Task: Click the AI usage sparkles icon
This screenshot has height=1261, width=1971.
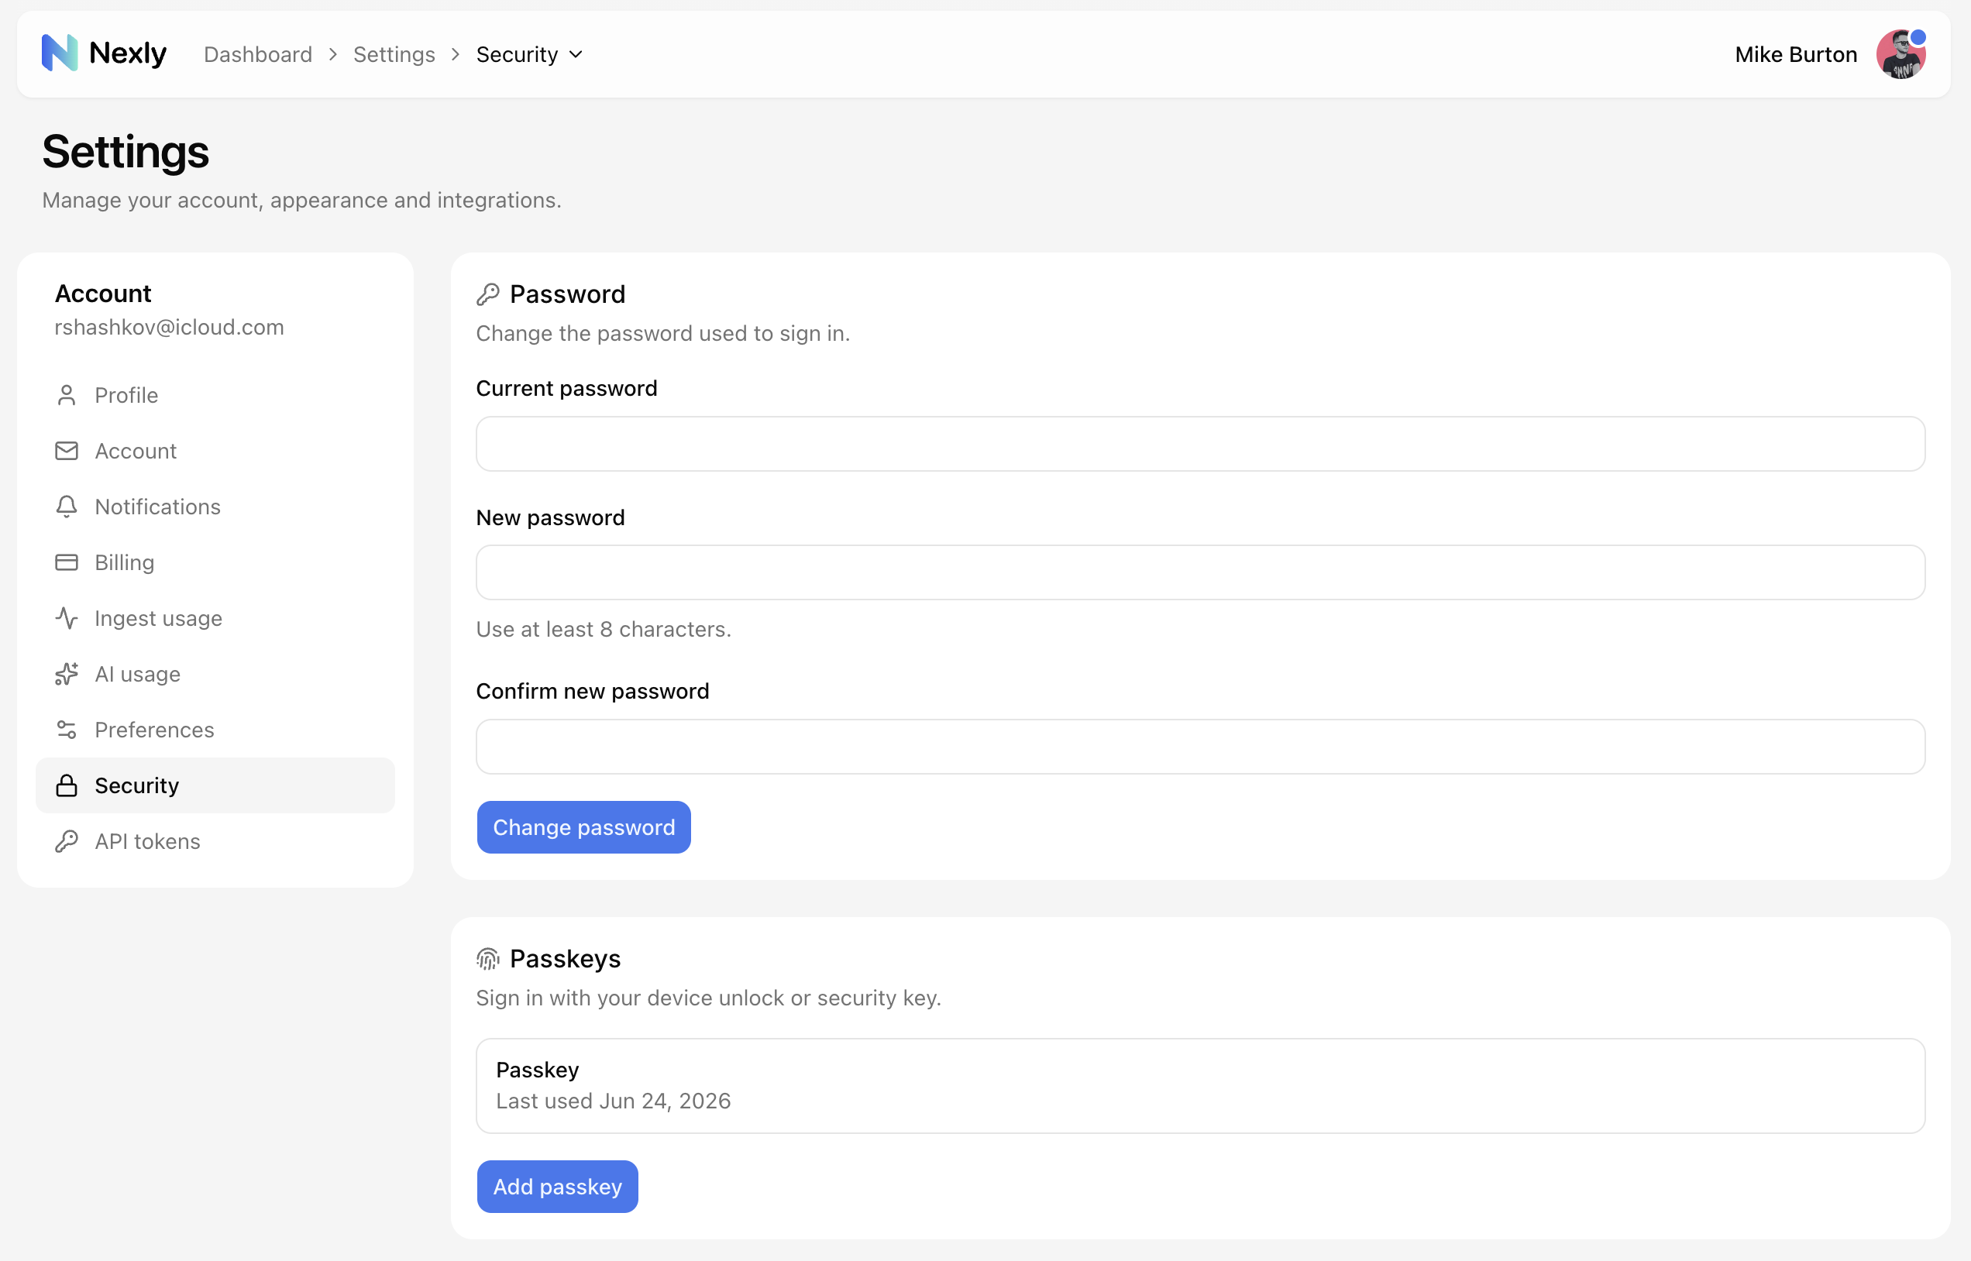Action: (67, 674)
